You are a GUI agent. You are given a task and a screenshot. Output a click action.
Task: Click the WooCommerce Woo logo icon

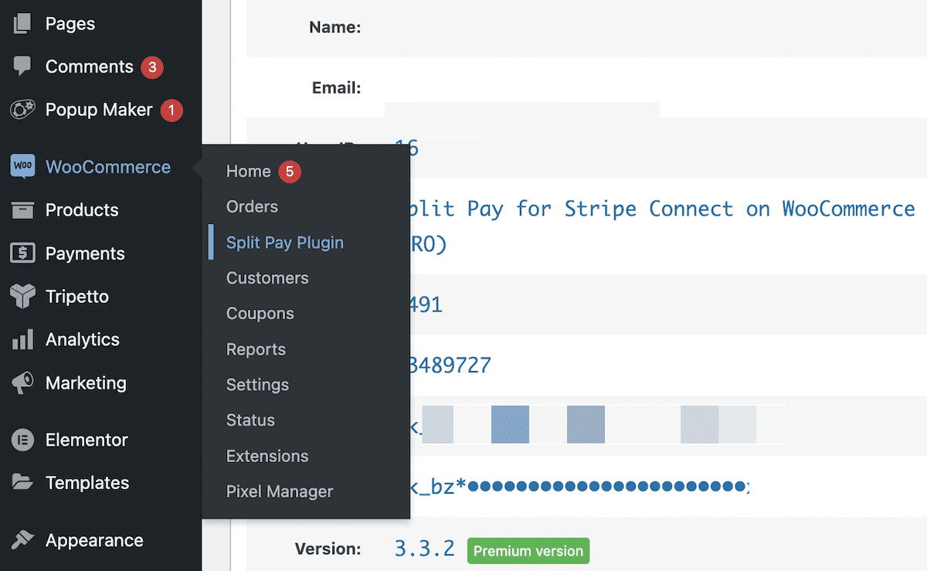point(22,167)
